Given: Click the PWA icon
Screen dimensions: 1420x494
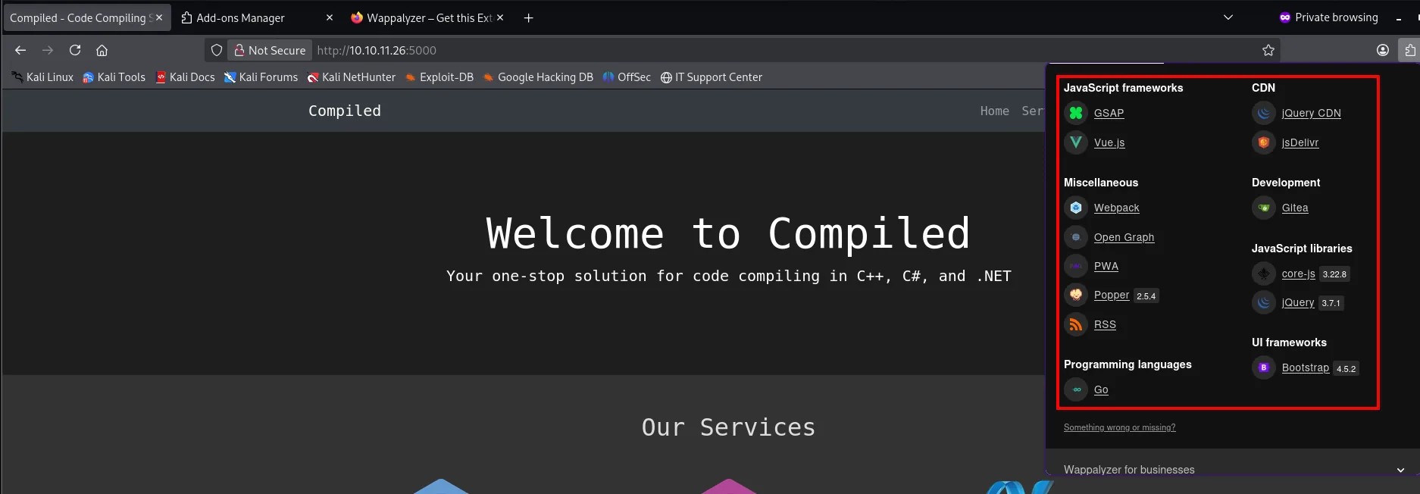Looking at the screenshot, I should (1076, 266).
